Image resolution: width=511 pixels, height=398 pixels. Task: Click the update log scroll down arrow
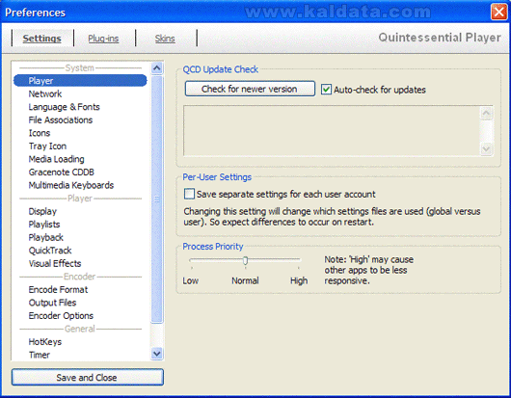point(486,149)
